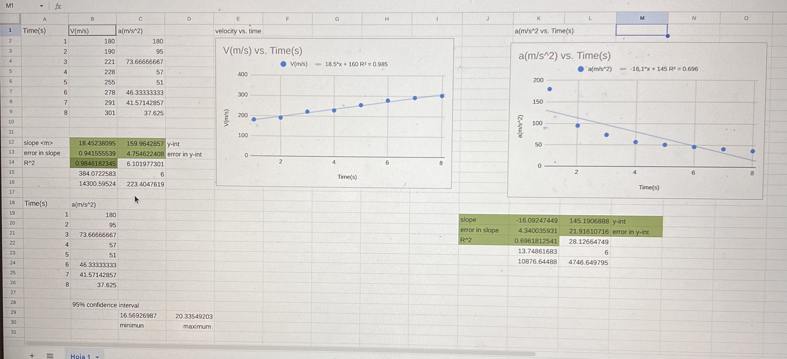The height and width of the screenshot is (359, 787).
Task: Click the V(m/s) vs. Time(s) chart title
Action: pyautogui.click(x=262, y=51)
